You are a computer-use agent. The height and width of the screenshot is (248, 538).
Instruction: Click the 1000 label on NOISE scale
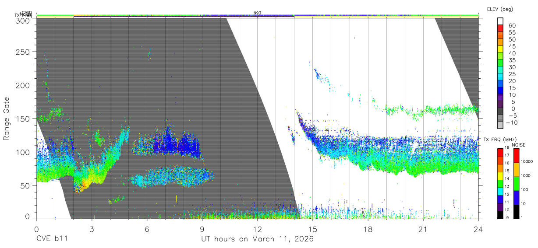pos(526,175)
